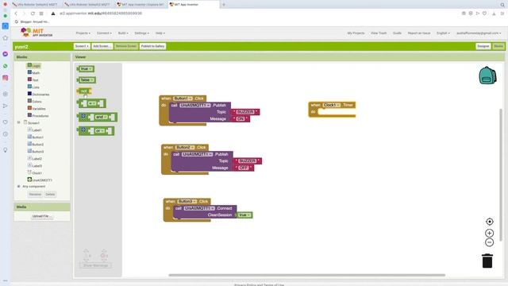Click the MIT App Inventor logo
The width and height of the screenshot is (508, 286).
[37, 33]
